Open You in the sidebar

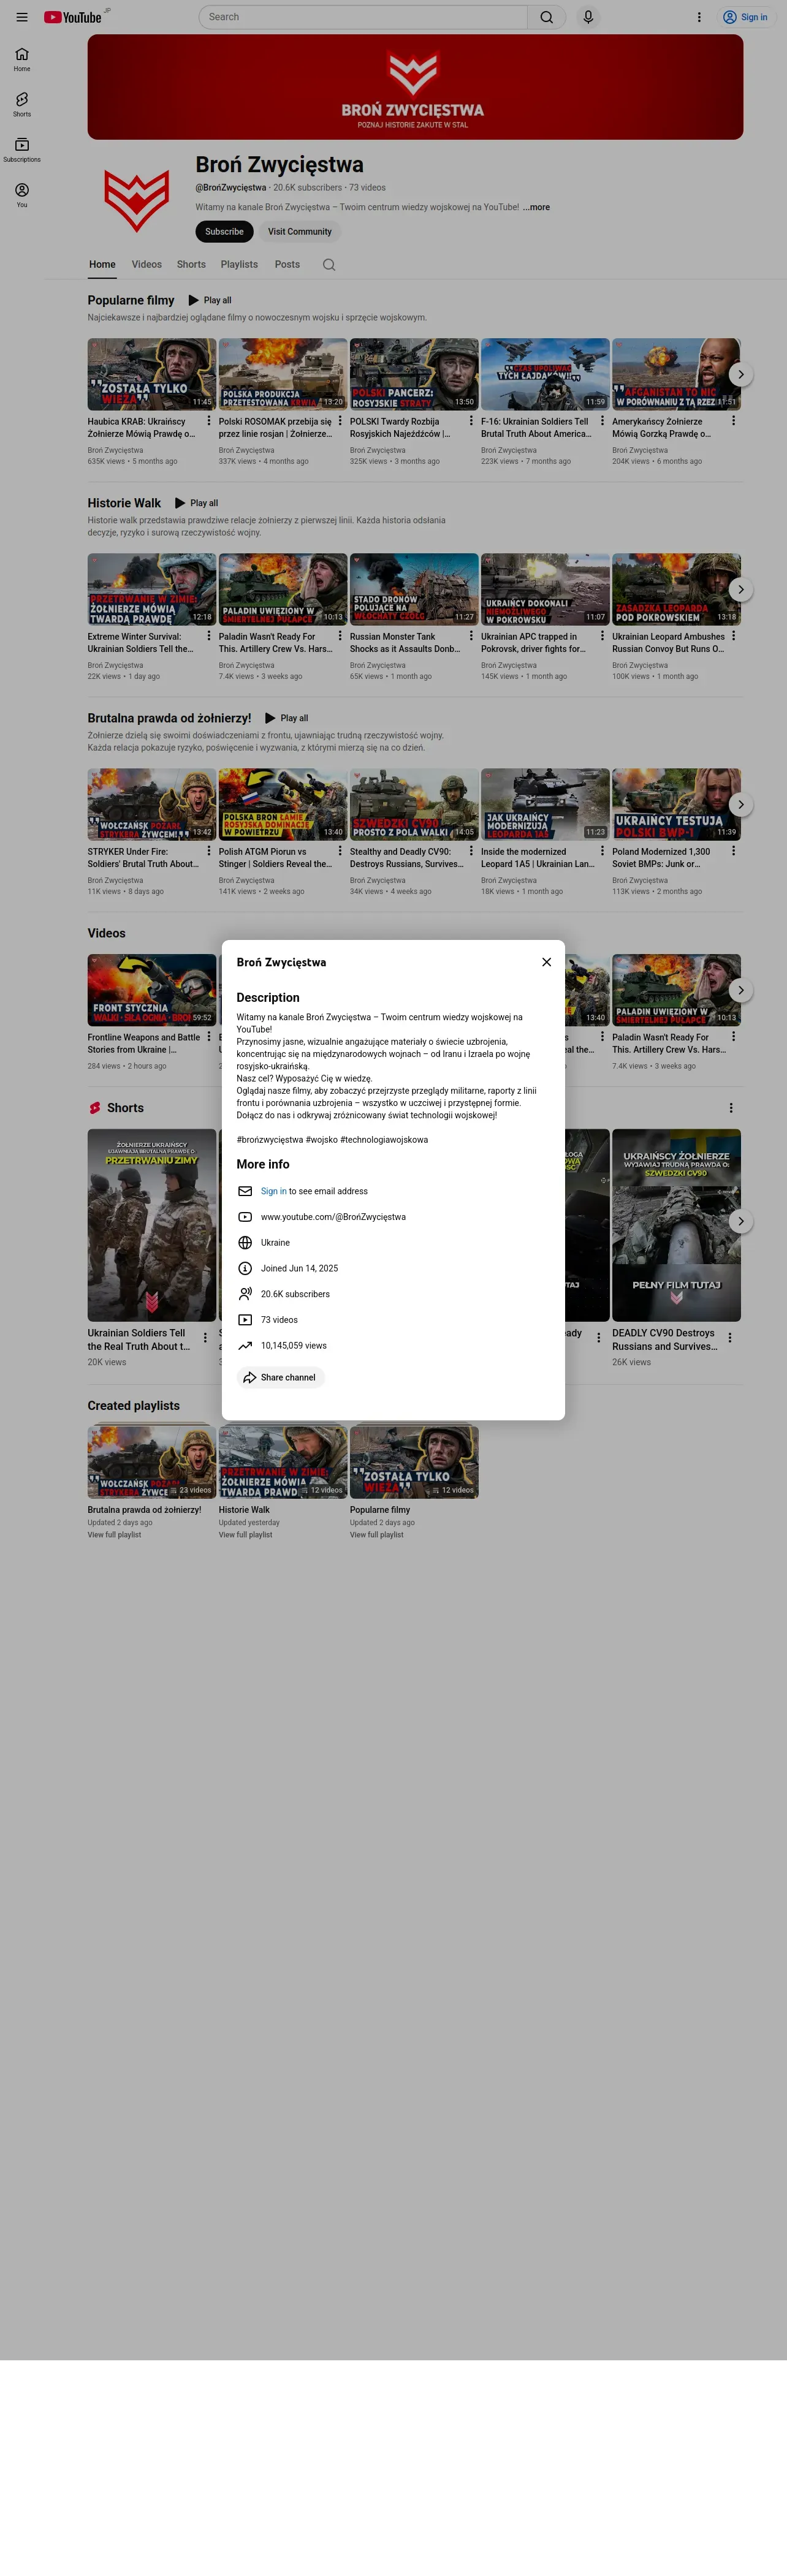tap(22, 195)
